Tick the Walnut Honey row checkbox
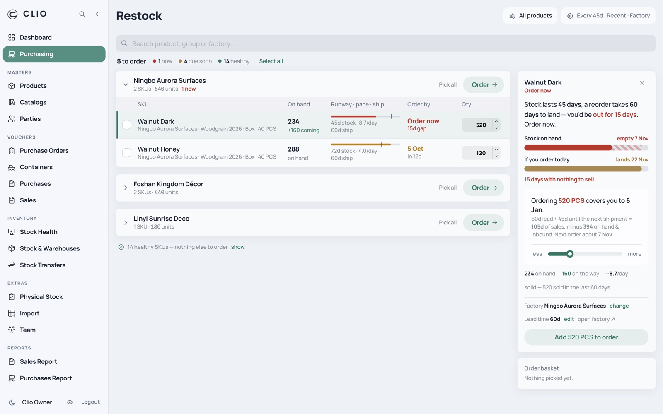663x414 pixels. [x=127, y=153]
